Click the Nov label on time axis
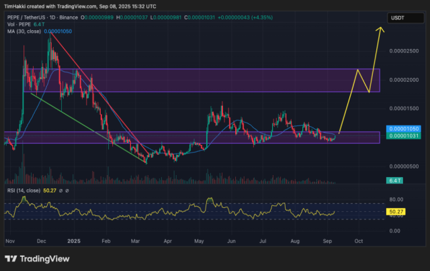This screenshot has height=271, width=430. (x=10, y=241)
